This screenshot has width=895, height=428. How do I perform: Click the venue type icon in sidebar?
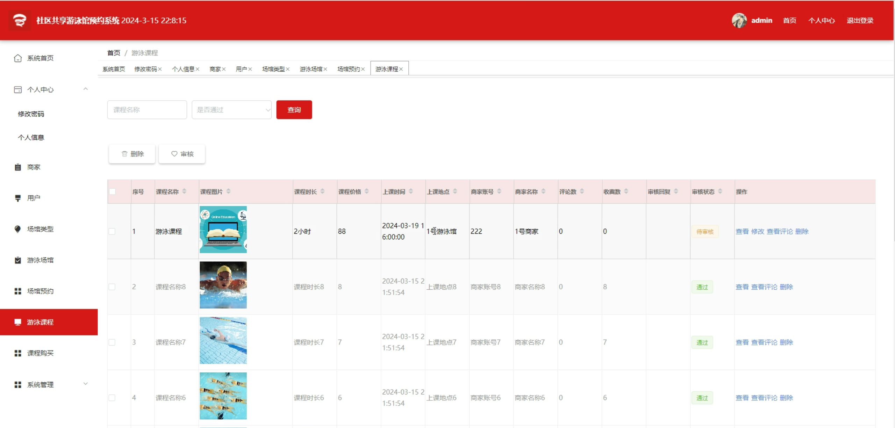coord(18,229)
